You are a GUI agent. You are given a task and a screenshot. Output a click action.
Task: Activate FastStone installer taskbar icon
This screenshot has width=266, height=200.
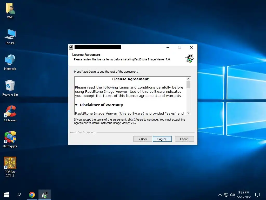point(45,195)
